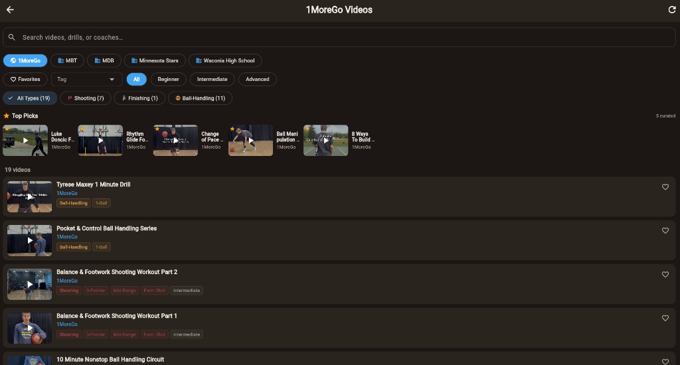The width and height of the screenshot is (680, 365).
Task: Click 1-Ball tag on Pocket & Control
Action: (x=101, y=247)
